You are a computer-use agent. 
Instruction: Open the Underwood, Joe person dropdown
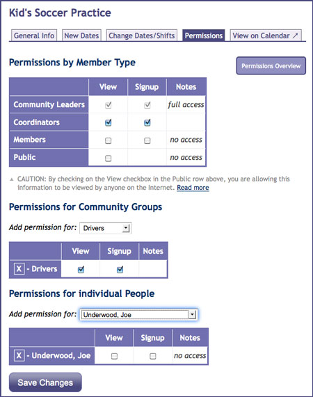(x=138, y=315)
